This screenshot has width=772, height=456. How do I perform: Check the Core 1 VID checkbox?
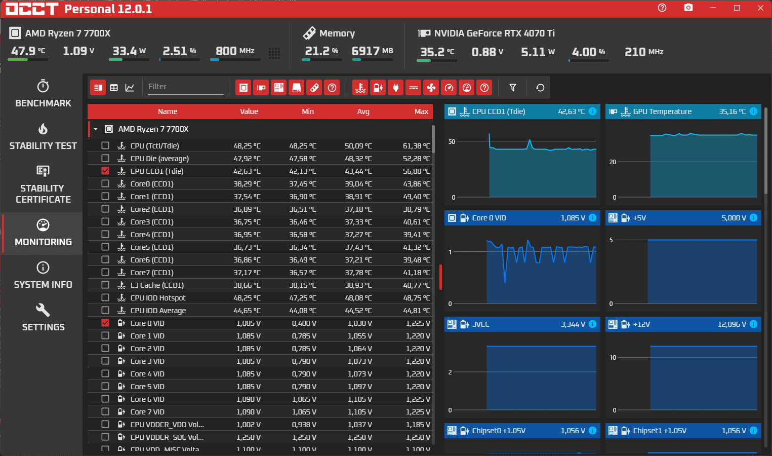(105, 335)
